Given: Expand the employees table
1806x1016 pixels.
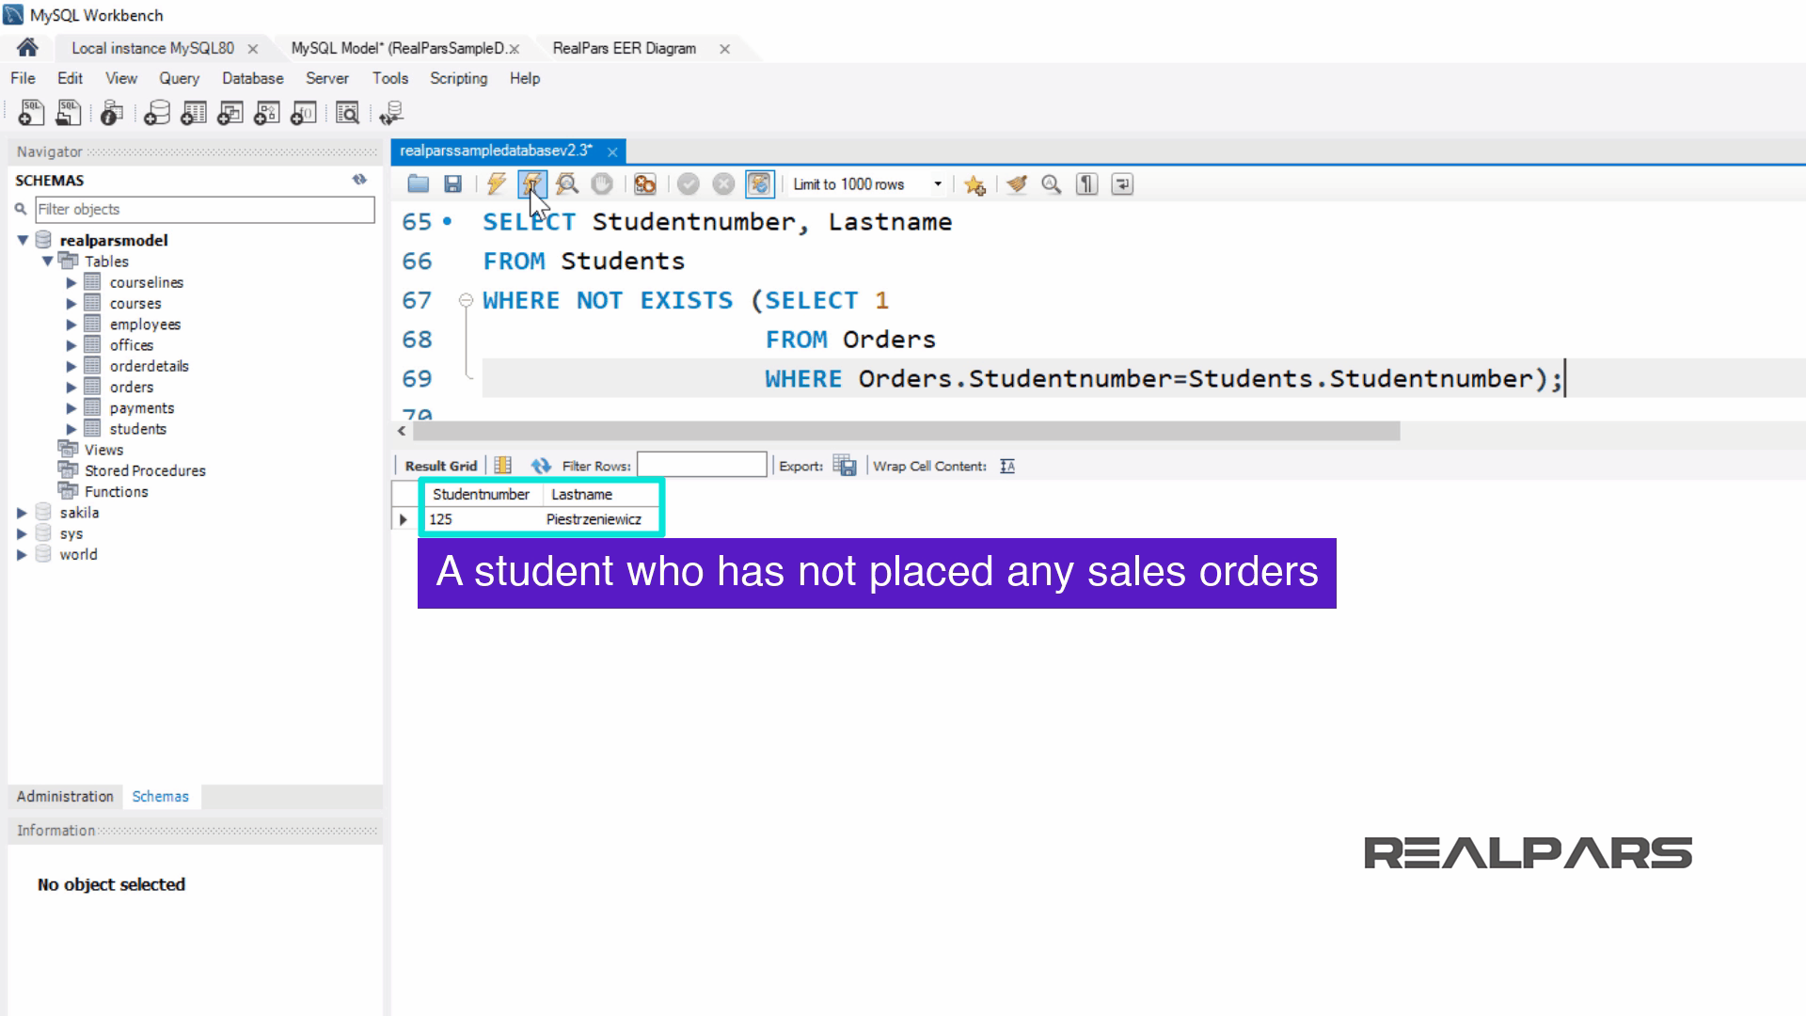Looking at the screenshot, I should pyautogui.click(x=71, y=324).
